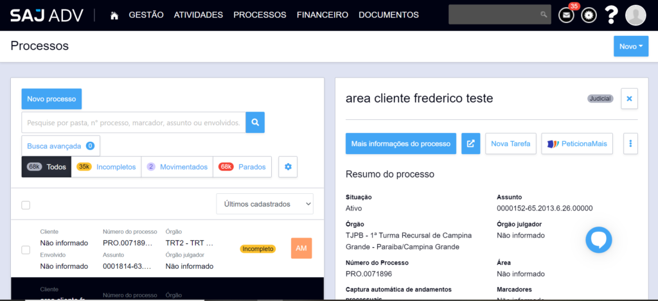Open list settings gear beside Parados
This screenshot has height=301, width=658.
[x=288, y=167]
